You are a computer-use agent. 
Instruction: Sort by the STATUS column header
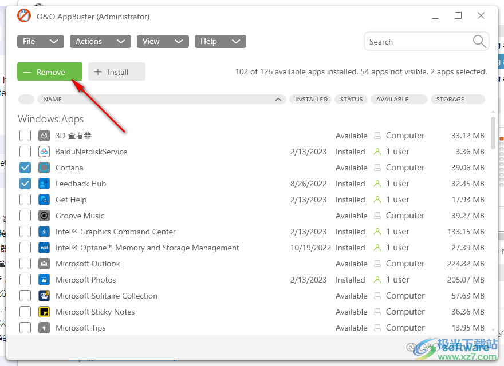point(351,99)
